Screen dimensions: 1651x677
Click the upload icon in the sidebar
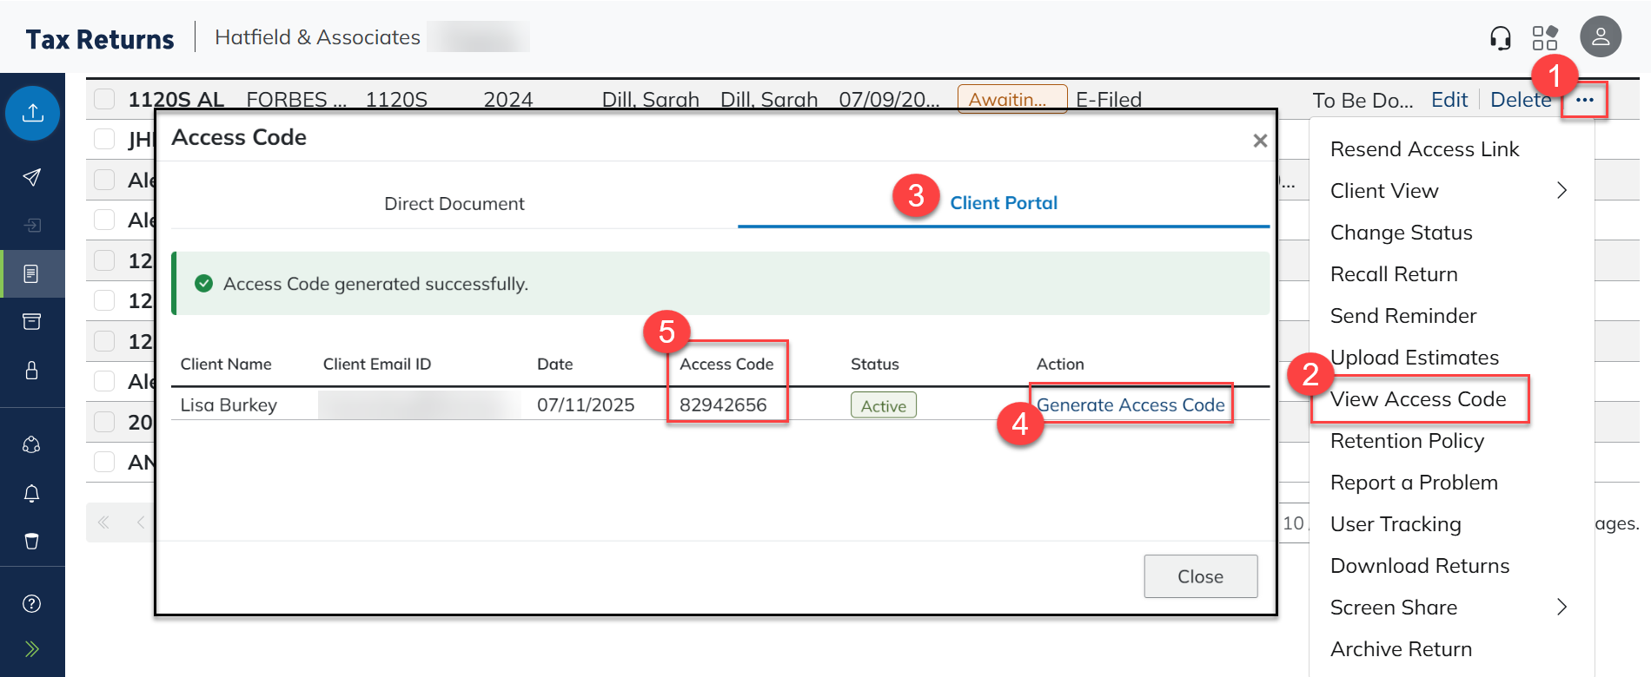pos(32,113)
